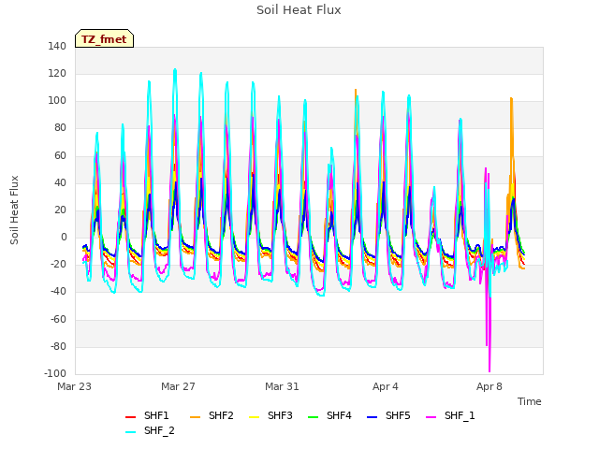Viewport: 599px width, 449px height.
Task: Toggle SHF2 series via legend label
Action: point(221,415)
